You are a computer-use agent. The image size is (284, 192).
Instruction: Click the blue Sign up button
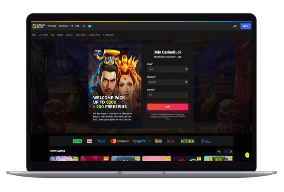click(x=245, y=26)
